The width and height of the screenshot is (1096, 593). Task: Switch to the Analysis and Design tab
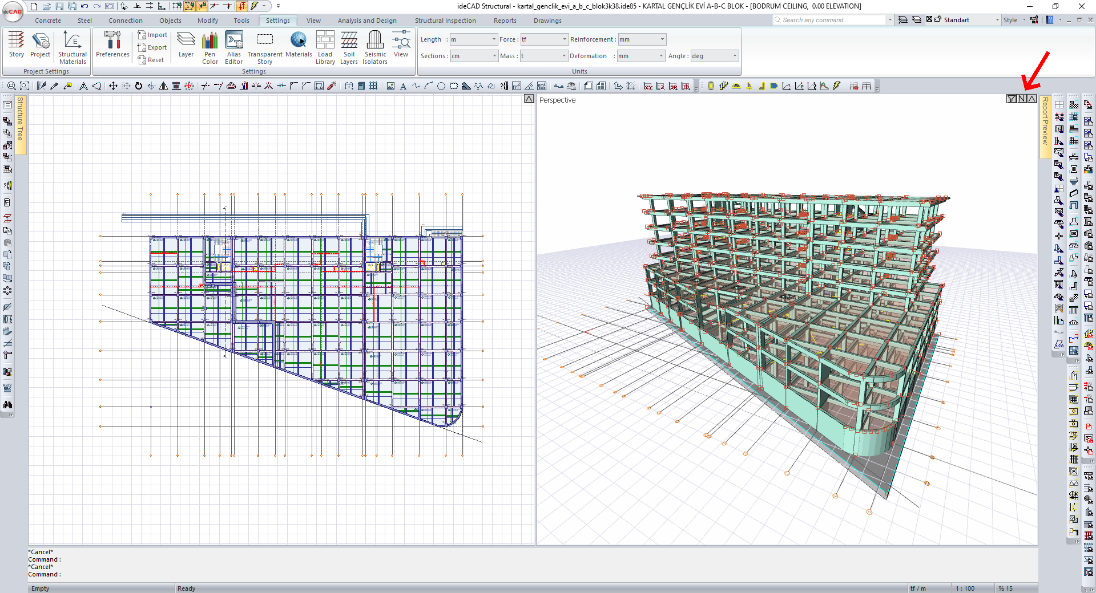367,21
